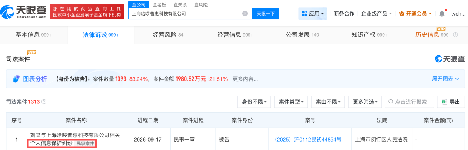This screenshot has width=468, height=150.
Task: Click help icon beside 历史信息
Action: pyautogui.click(x=455, y=35)
